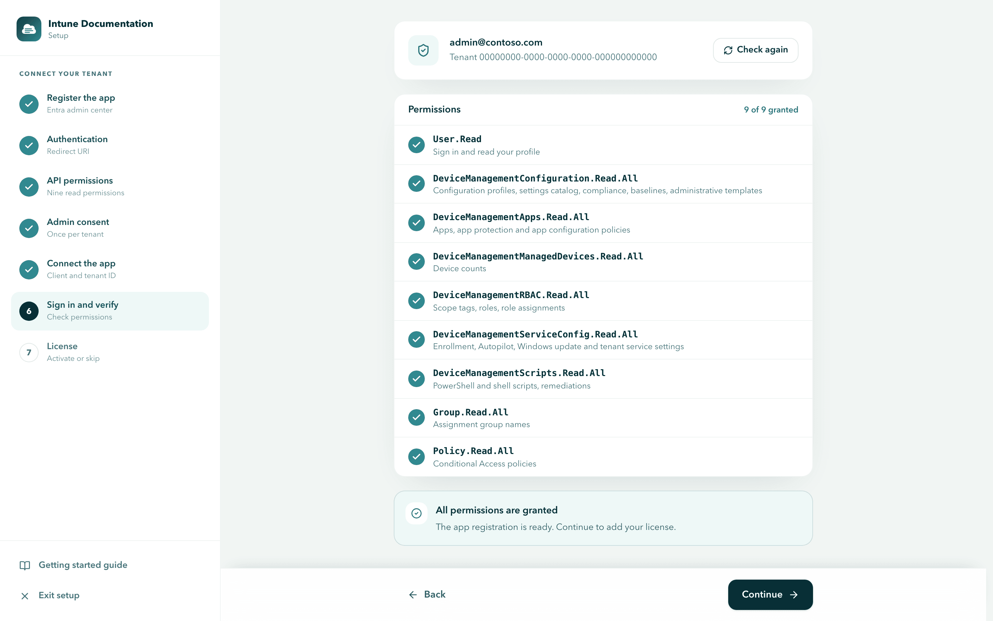
Task: Click the step 7 number badge for License
Action: (x=29, y=352)
